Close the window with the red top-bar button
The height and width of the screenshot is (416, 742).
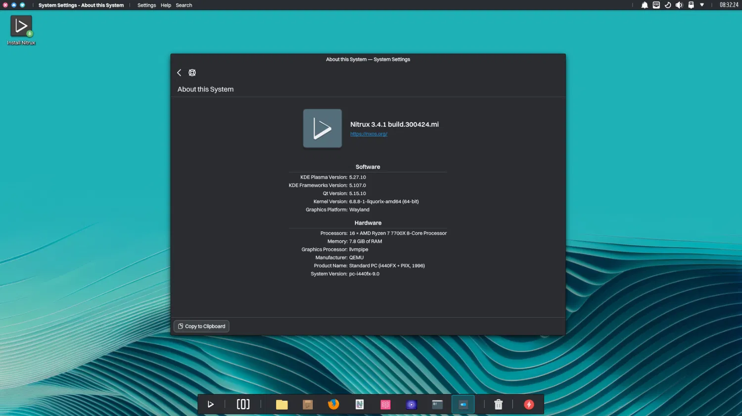5,5
